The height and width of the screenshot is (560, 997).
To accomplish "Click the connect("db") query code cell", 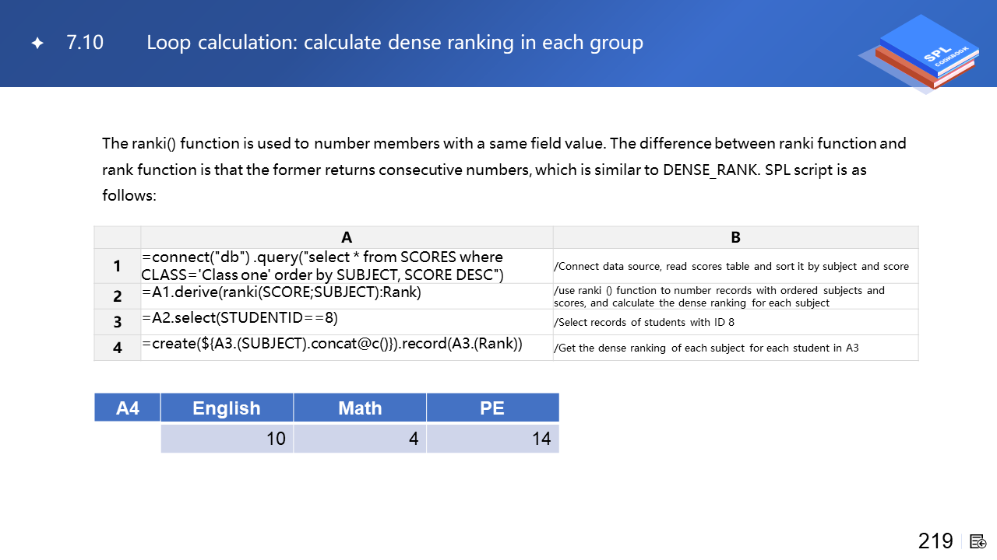I will click(x=347, y=266).
